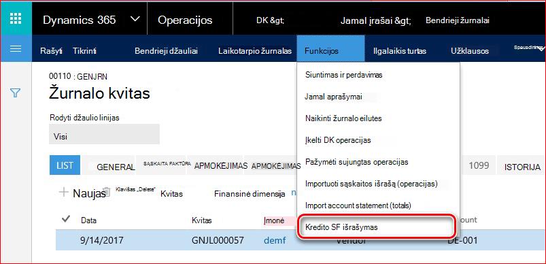Switch to the GENERAL tab
The image size is (546, 264).
pos(116,167)
